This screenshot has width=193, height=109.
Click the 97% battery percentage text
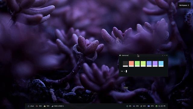tap(152, 106)
